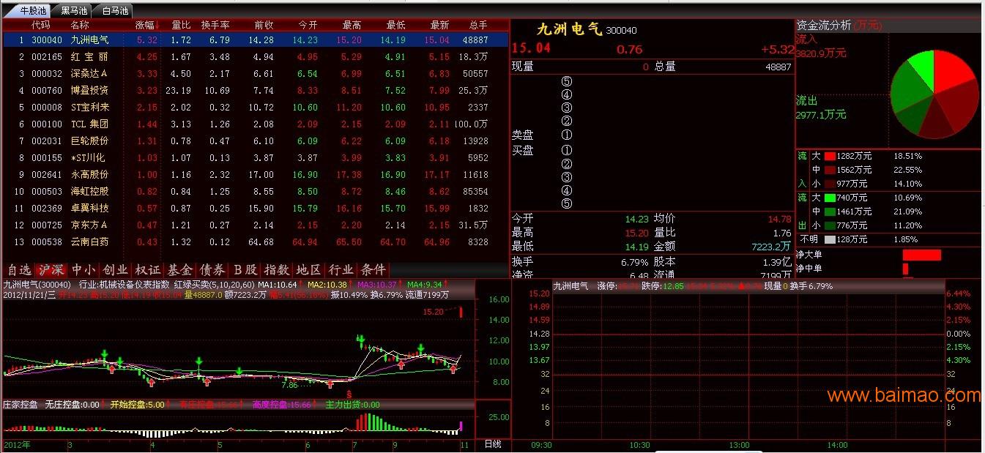The width and height of the screenshot is (985, 453).
Task: Click the arrow after 开始控盘:5.00 indicator
Action: click(x=171, y=404)
